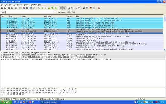Image resolution: width=166 pixels, height=104 pixels.
Task: Print the packets
Action: [34, 8]
